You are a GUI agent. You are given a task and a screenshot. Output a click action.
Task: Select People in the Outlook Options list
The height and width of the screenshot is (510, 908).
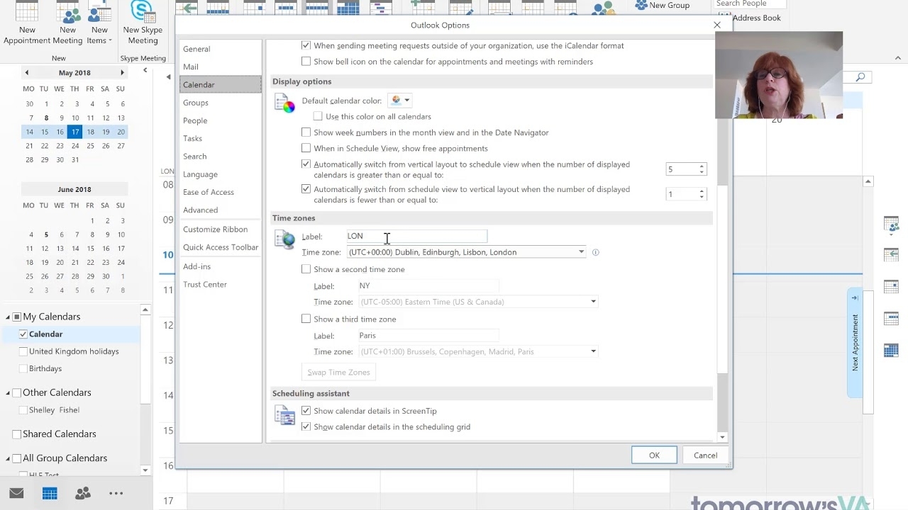point(221,120)
